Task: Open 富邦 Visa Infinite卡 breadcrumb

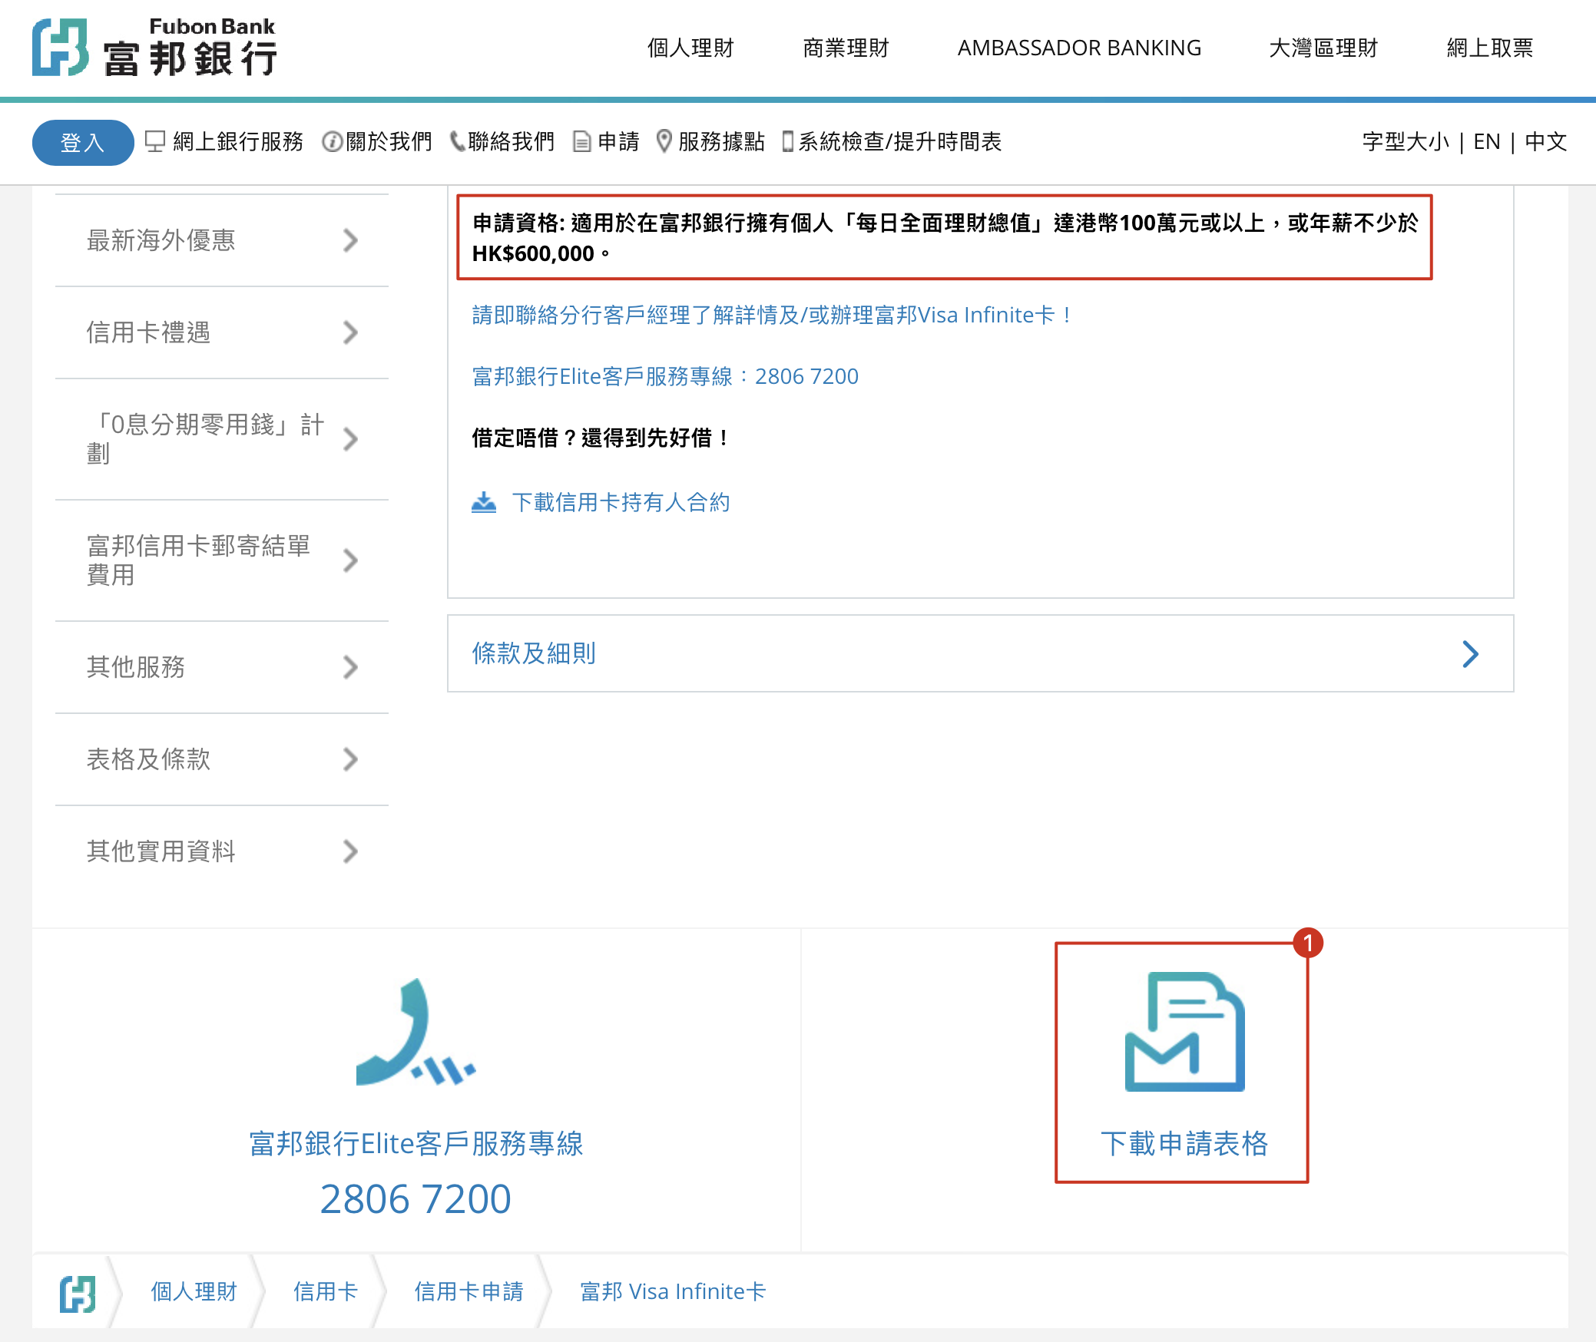Action: (x=673, y=1292)
